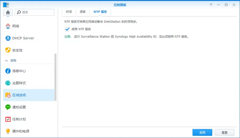Switch to the 时间 tab

pyautogui.click(x=69, y=12)
